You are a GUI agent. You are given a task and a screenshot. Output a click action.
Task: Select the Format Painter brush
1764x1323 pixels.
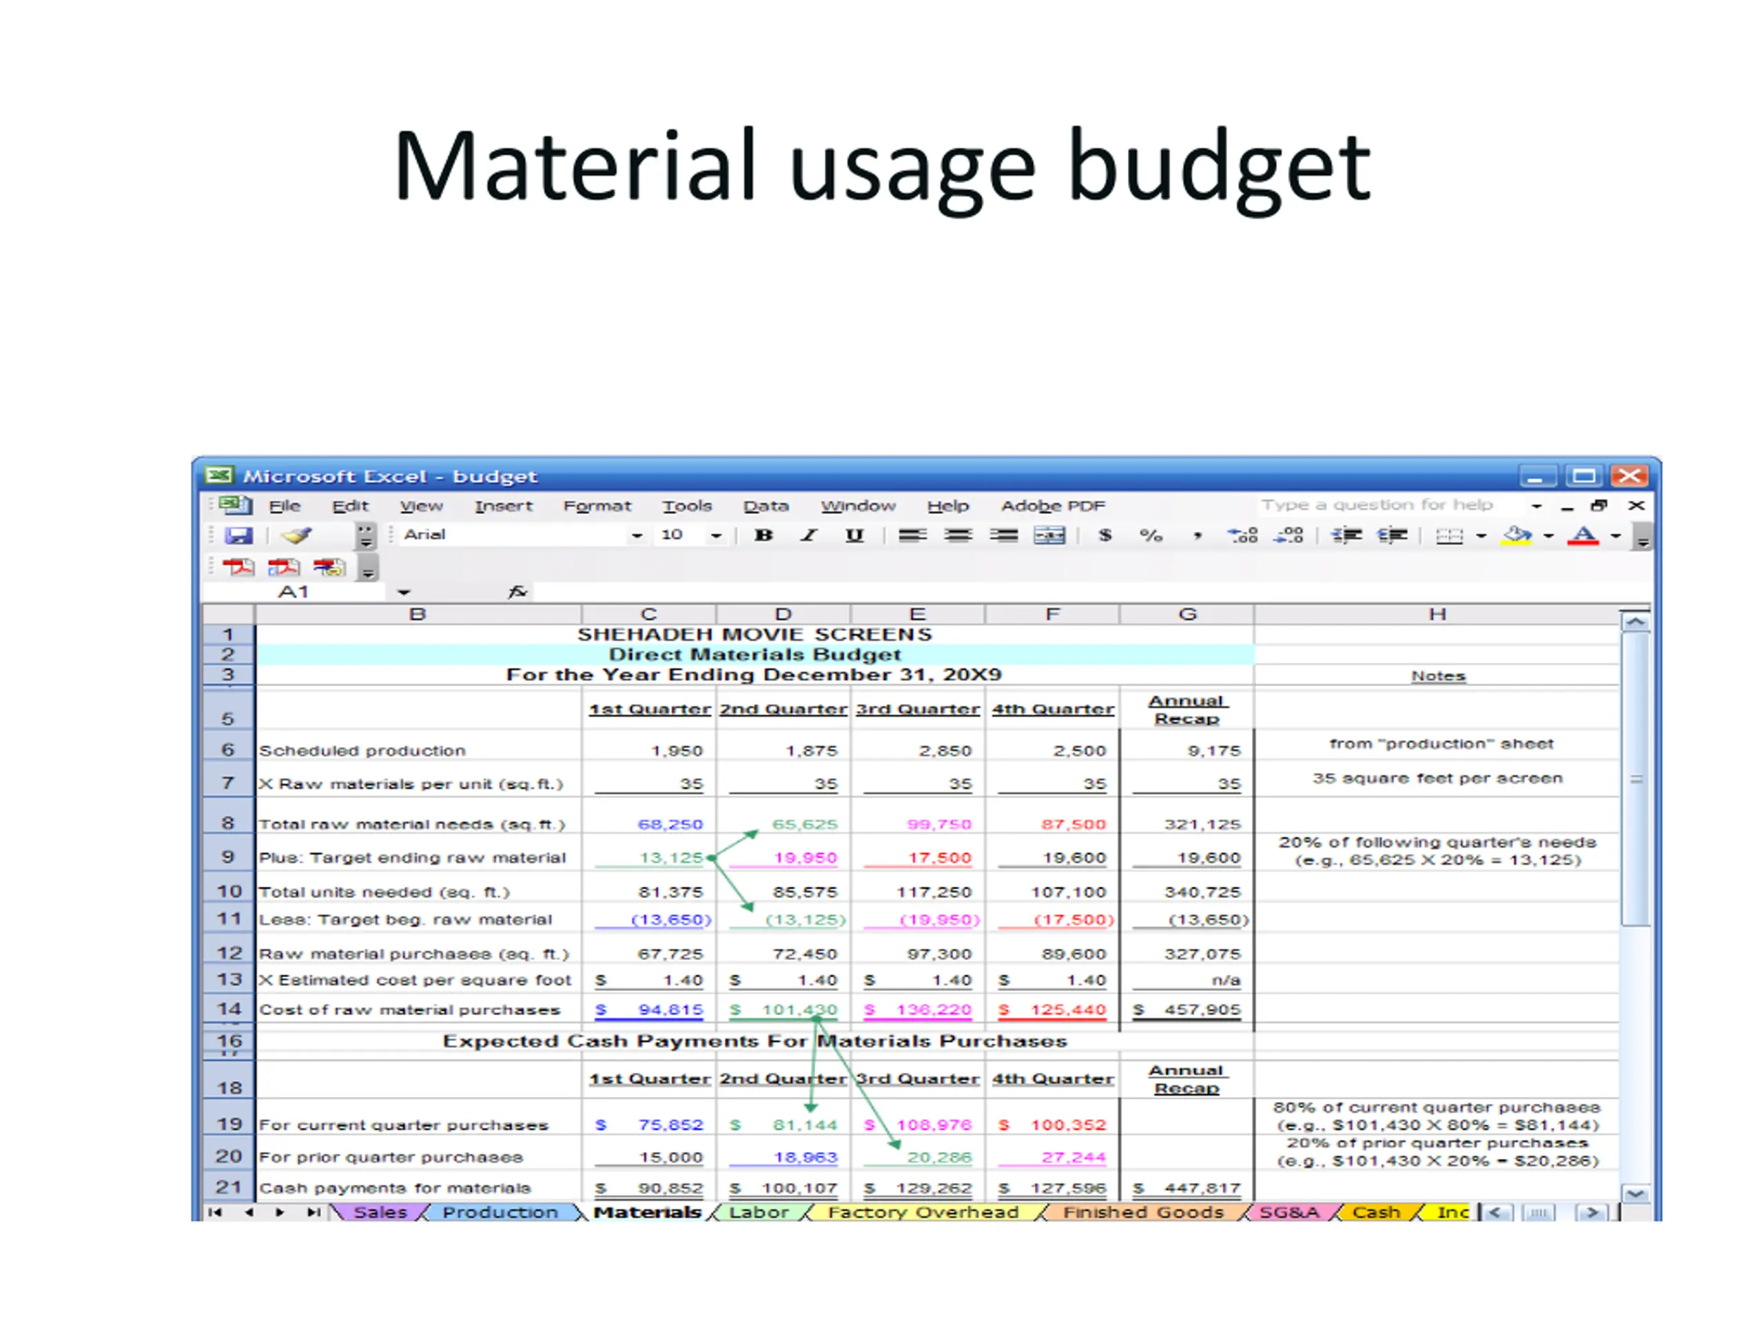tap(297, 536)
